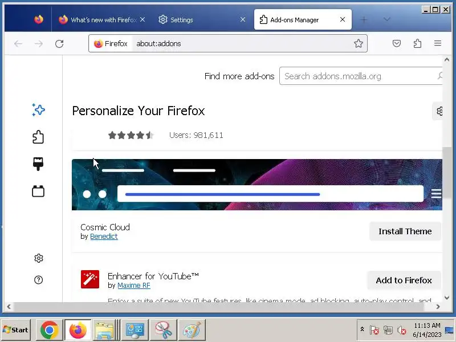Screen dimensions: 456x342
Task: Go back with the toolbar arrow
Action: point(18,44)
